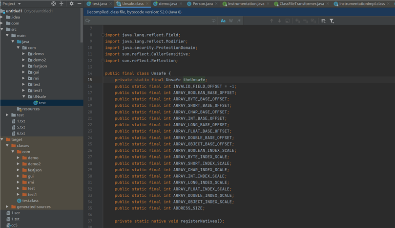Viewport: 395px width, 228px height.
Task: Click the fold imports marker at line 8
Action: (x=103, y=35)
